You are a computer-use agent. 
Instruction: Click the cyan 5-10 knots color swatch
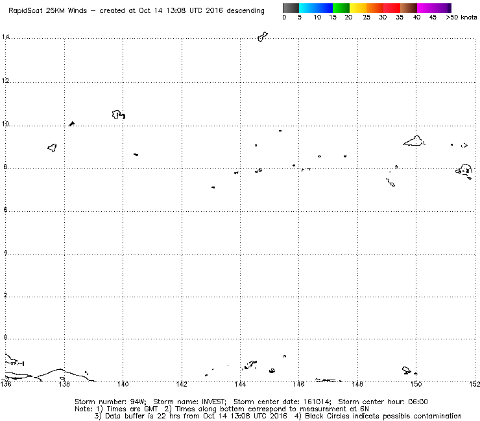[x=307, y=8]
